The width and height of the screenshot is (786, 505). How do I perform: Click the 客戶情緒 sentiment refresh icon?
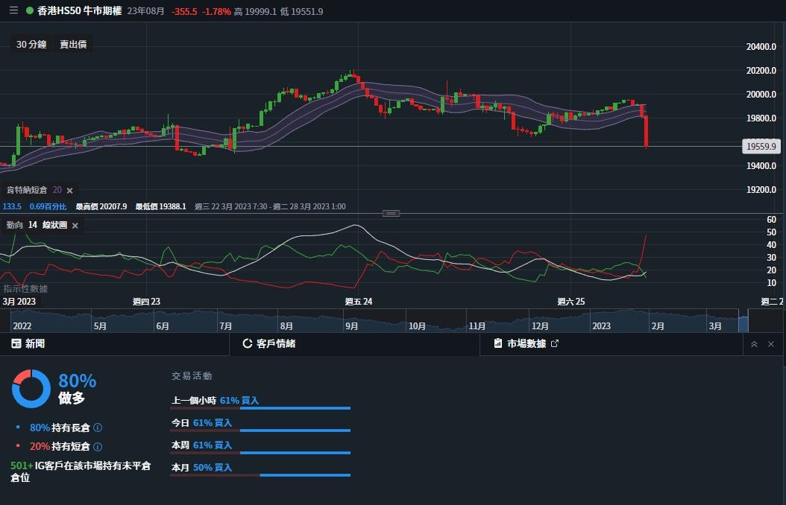(x=246, y=343)
